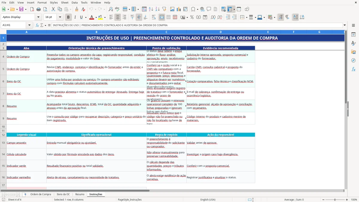Run spelling check

click(117, 9)
